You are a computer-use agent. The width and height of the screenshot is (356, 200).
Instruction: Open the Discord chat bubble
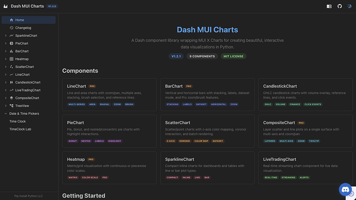click(x=345, y=189)
